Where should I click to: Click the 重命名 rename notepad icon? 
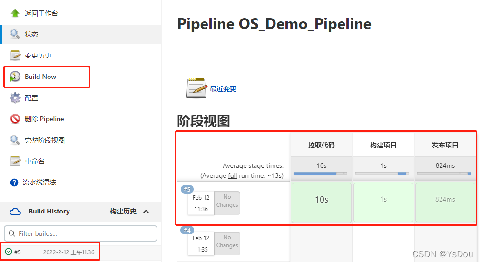point(15,161)
